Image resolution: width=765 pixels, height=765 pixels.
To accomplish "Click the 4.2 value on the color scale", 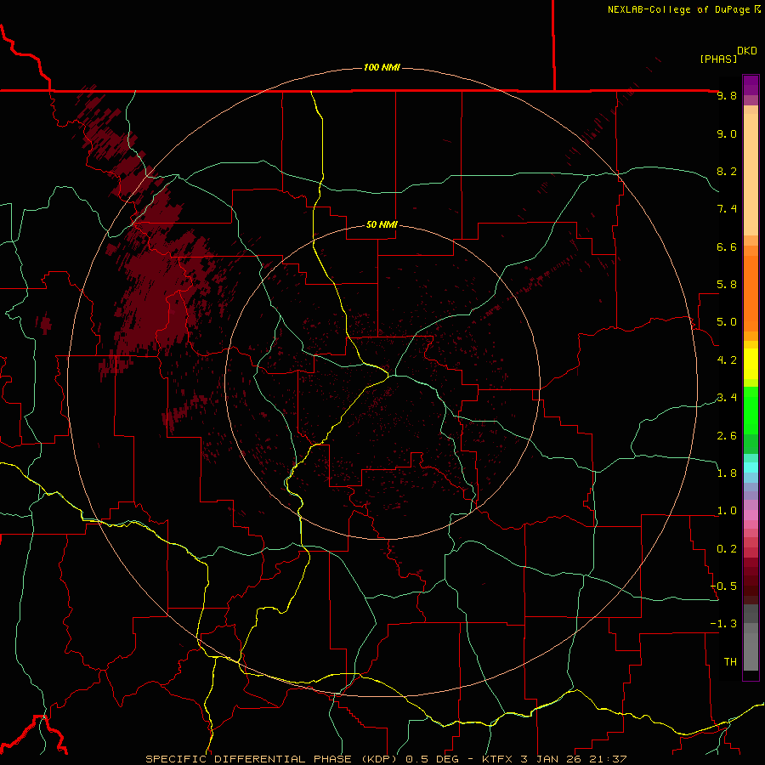I will (727, 360).
